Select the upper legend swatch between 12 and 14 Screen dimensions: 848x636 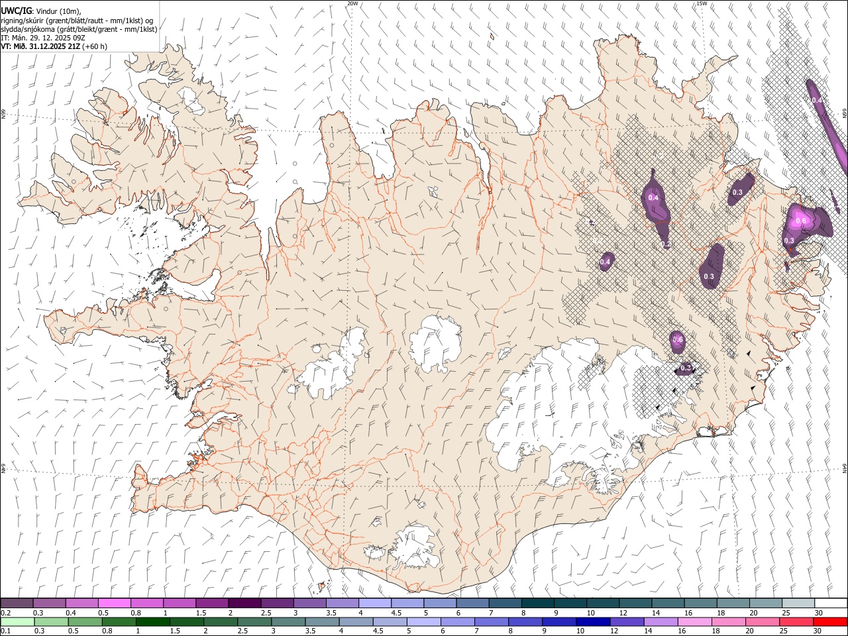point(635,604)
